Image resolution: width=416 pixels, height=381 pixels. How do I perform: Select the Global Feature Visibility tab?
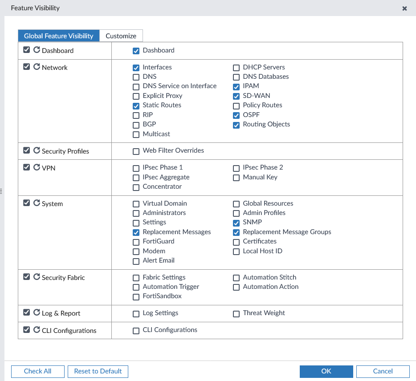(x=58, y=36)
